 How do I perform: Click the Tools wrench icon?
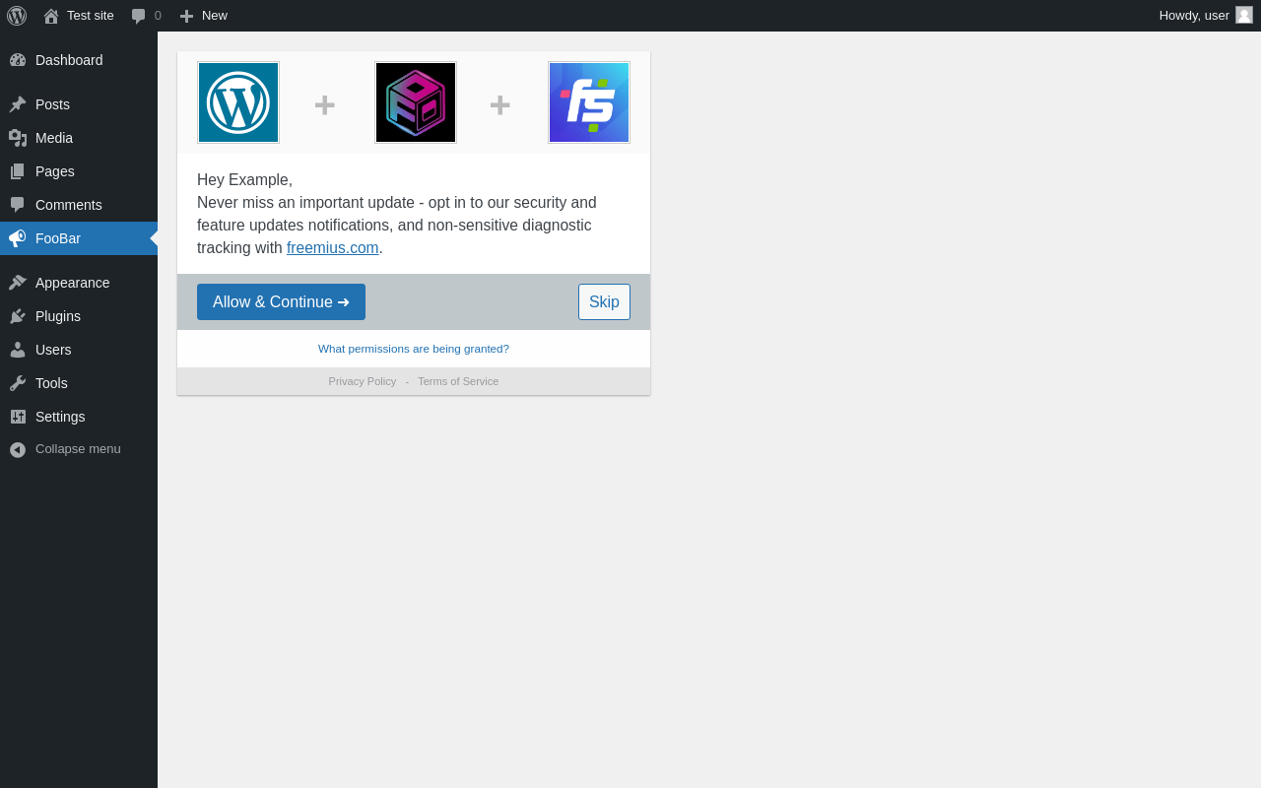tap(18, 383)
